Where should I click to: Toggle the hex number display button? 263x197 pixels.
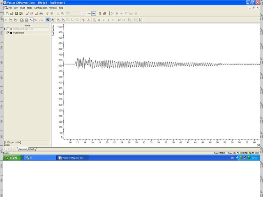(x=94, y=14)
